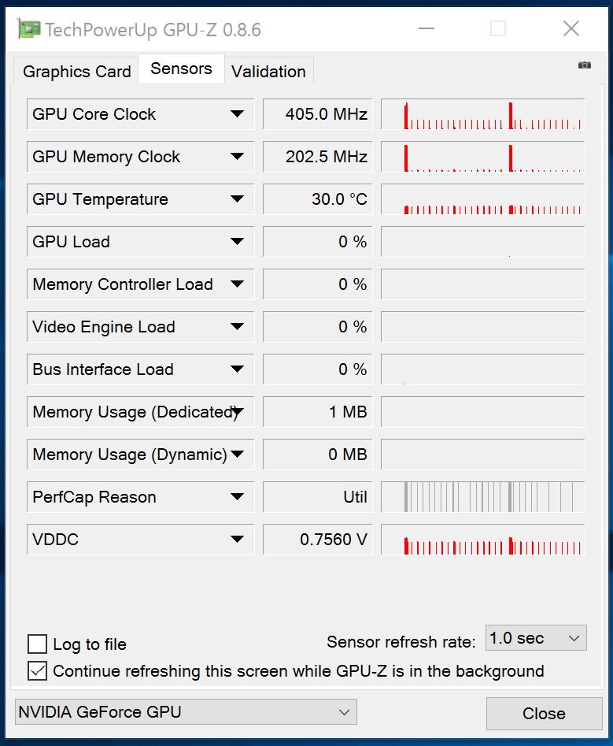Uncheck Continue refreshing in background option
The height and width of the screenshot is (746, 613).
[x=37, y=671]
